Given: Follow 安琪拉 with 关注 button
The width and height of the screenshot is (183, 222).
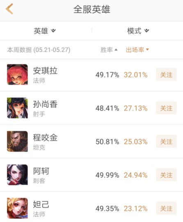Looking at the screenshot, I should click(166, 75).
